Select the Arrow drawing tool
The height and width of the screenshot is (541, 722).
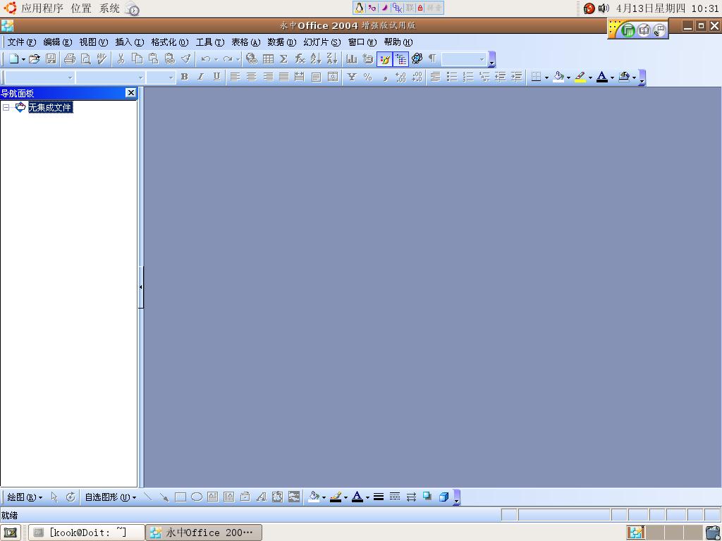164,497
